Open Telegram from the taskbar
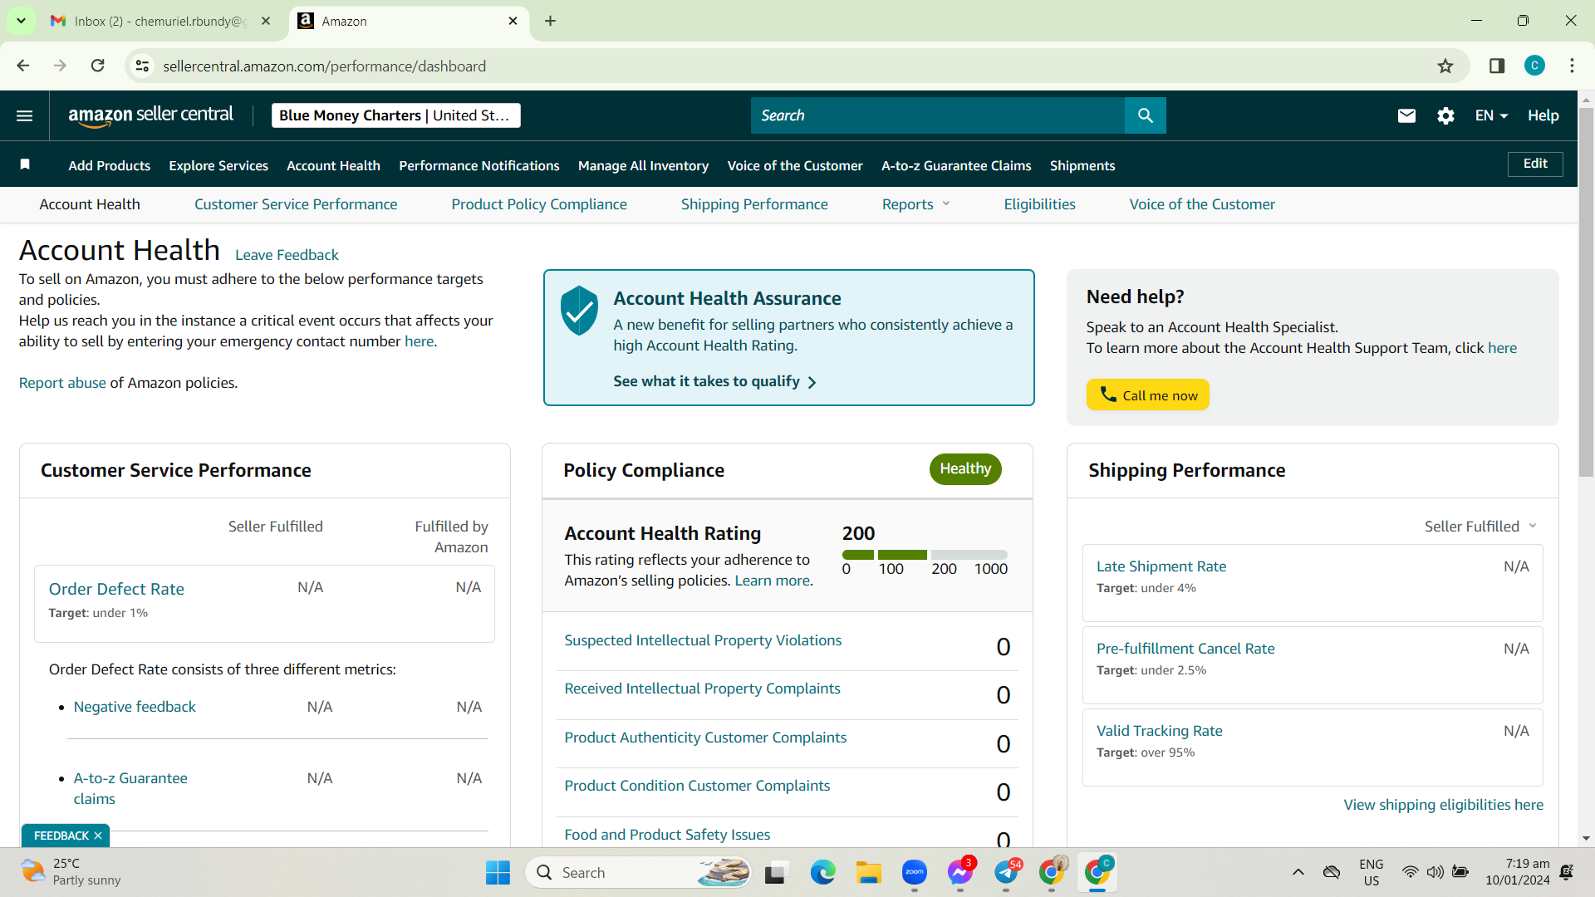 click(x=1007, y=873)
